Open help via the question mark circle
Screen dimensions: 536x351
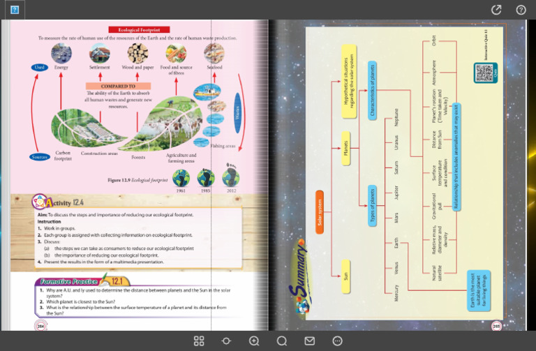pos(521,10)
